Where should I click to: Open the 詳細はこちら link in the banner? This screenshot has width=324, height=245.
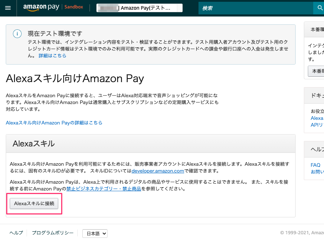(x=53, y=56)
